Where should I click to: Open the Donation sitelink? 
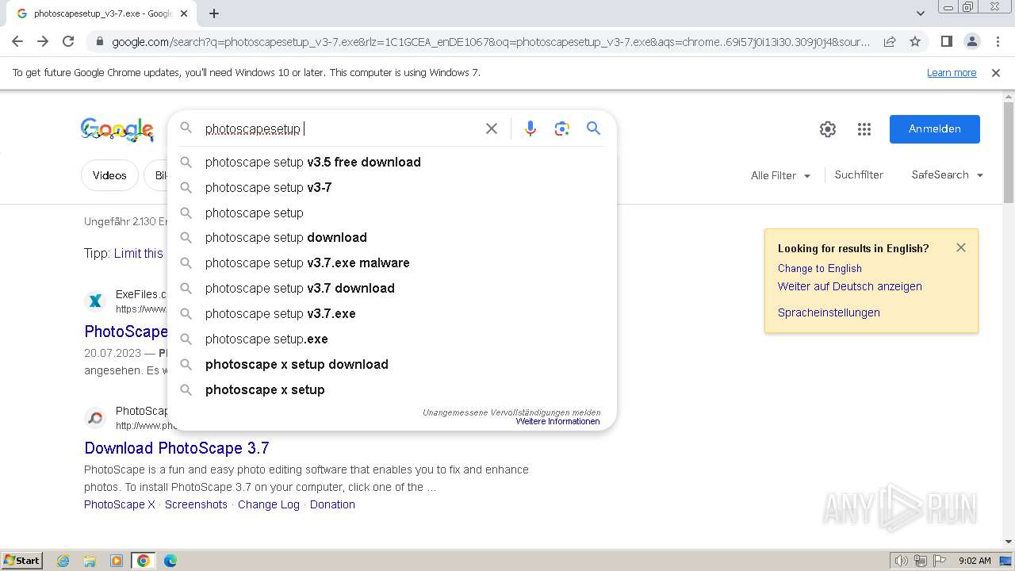click(332, 504)
